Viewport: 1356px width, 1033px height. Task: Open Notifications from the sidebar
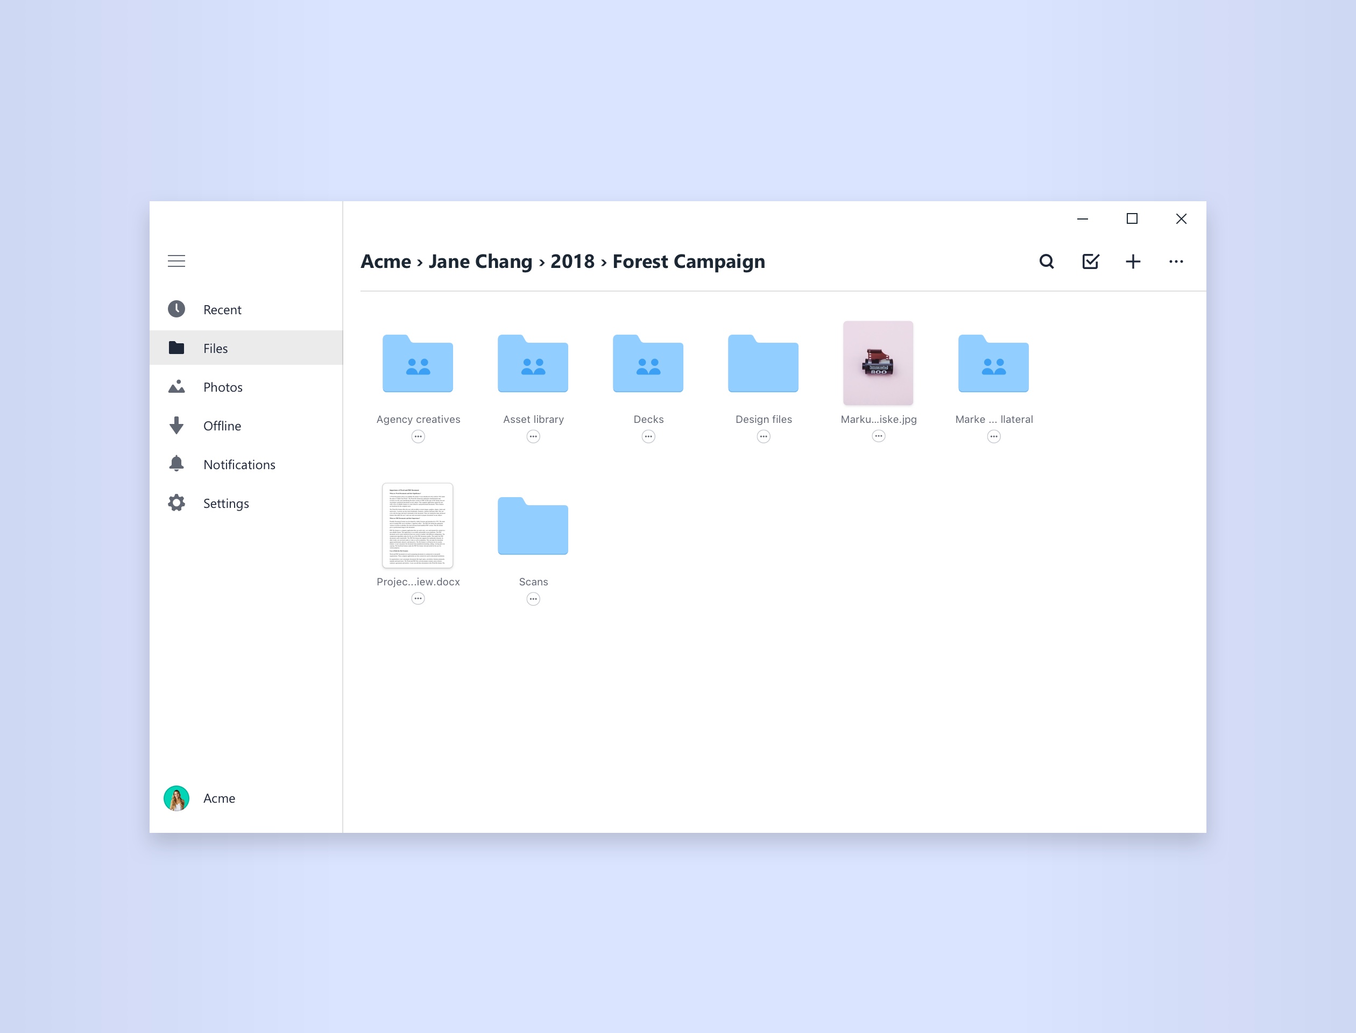pyautogui.click(x=239, y=464)
